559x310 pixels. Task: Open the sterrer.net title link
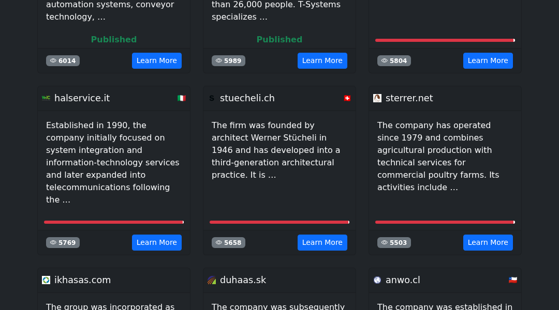[x=409, y=98]
